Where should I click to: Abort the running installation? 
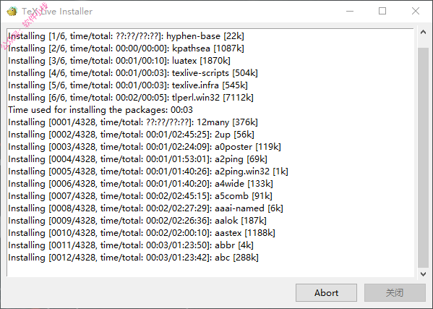coord(326,292)
